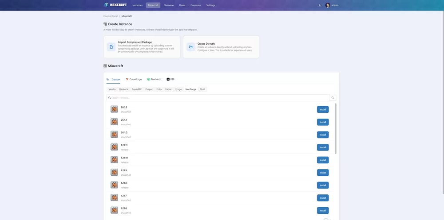Screen dimensions: 444x220
Task: Click the NeoForge fox icon for 1.21.6
Action: click(x=115, y=210)
